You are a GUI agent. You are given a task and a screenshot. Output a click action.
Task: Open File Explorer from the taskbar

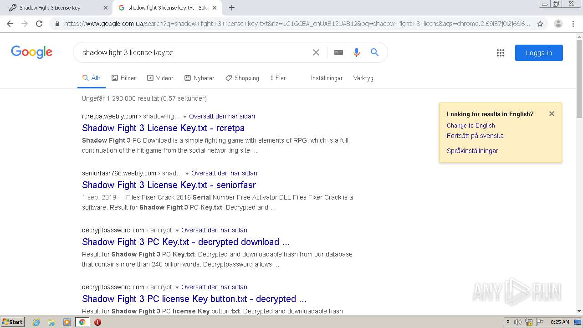[51, 322]
